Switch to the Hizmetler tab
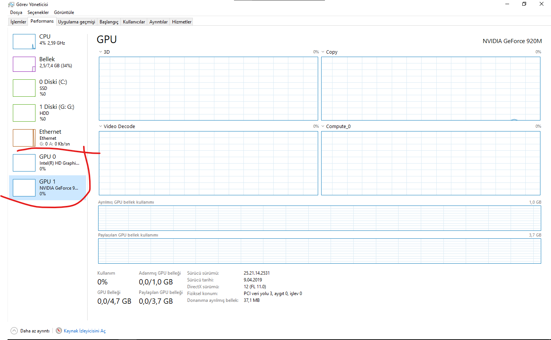 (x=182, y=22)
